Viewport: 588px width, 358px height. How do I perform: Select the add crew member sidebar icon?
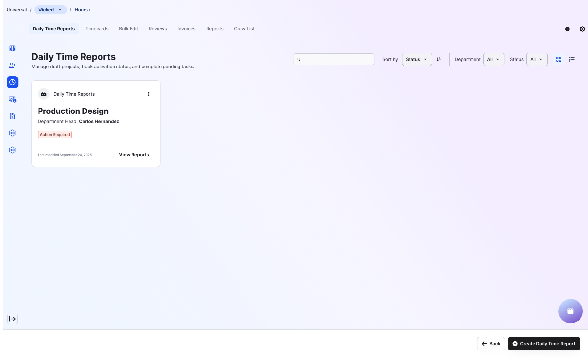[x=12, y=65]
